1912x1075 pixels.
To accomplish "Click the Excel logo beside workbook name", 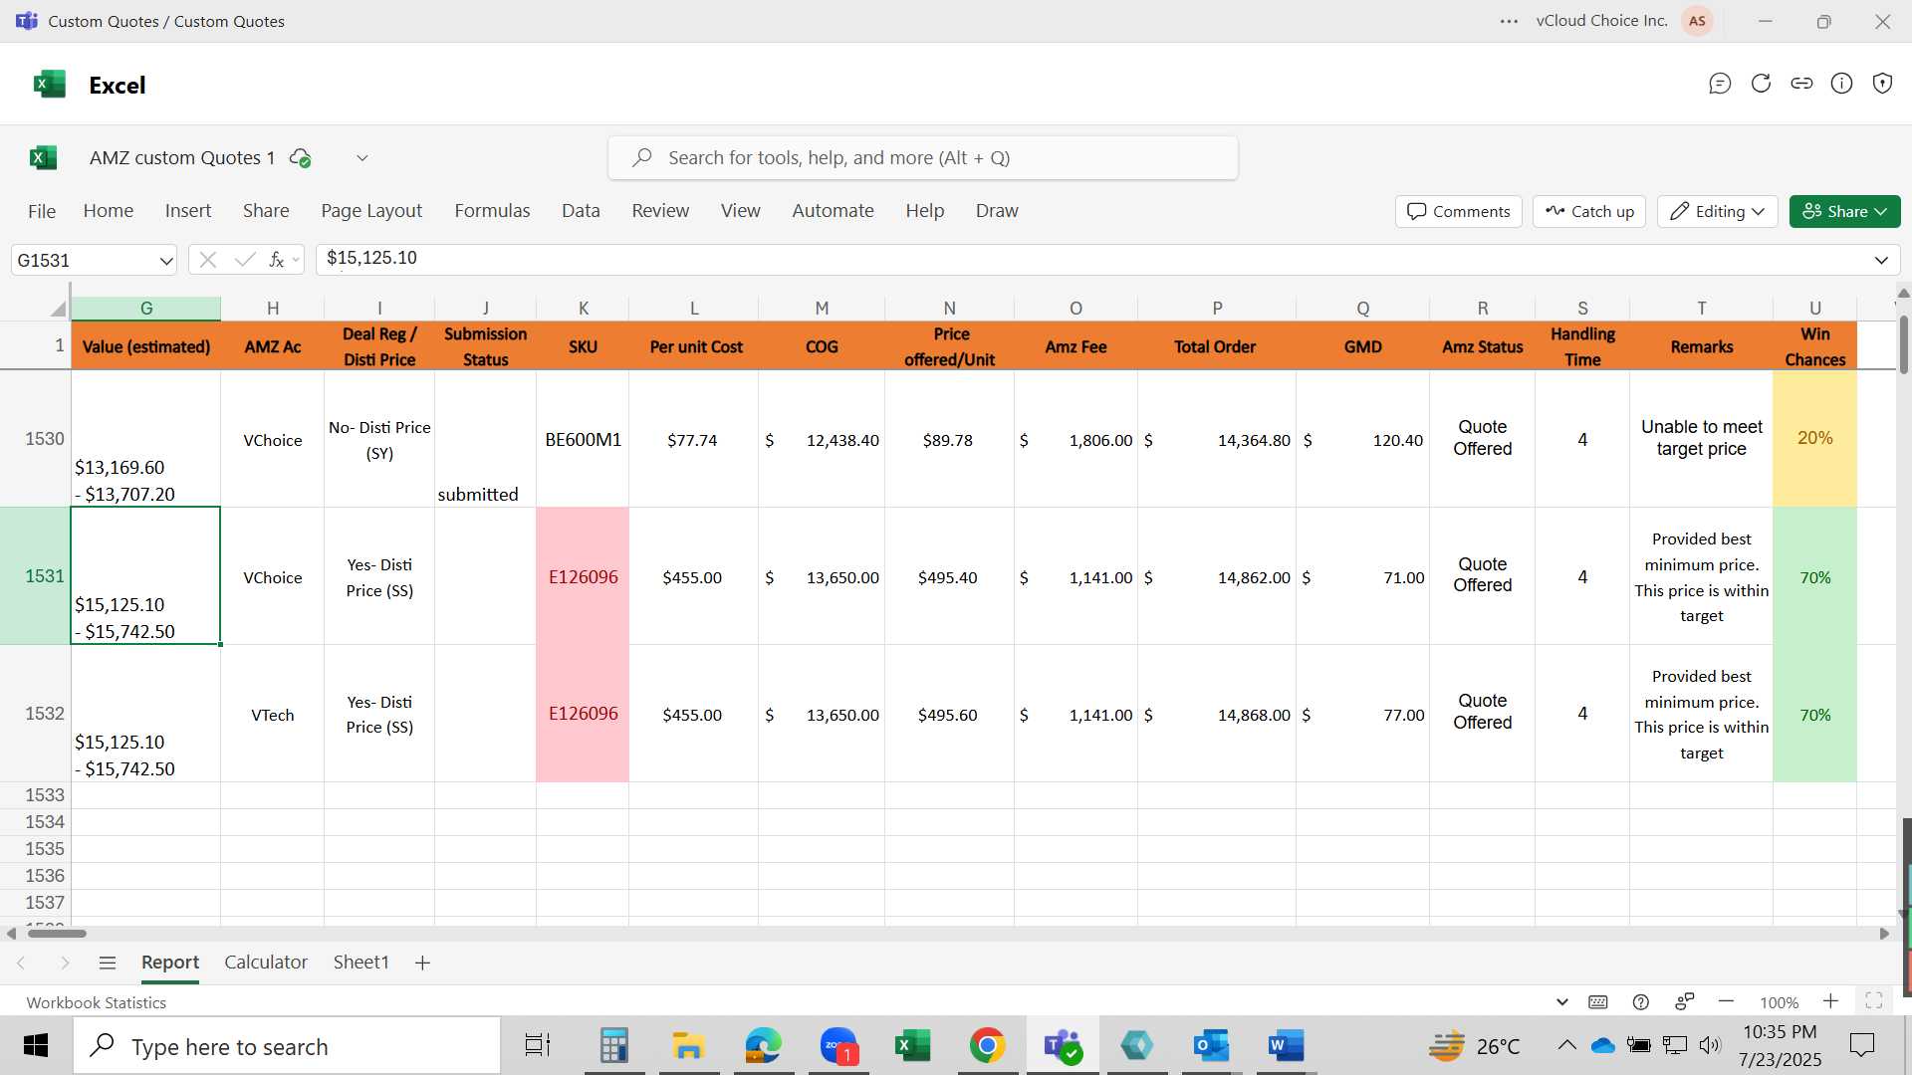I will point(43,157).
